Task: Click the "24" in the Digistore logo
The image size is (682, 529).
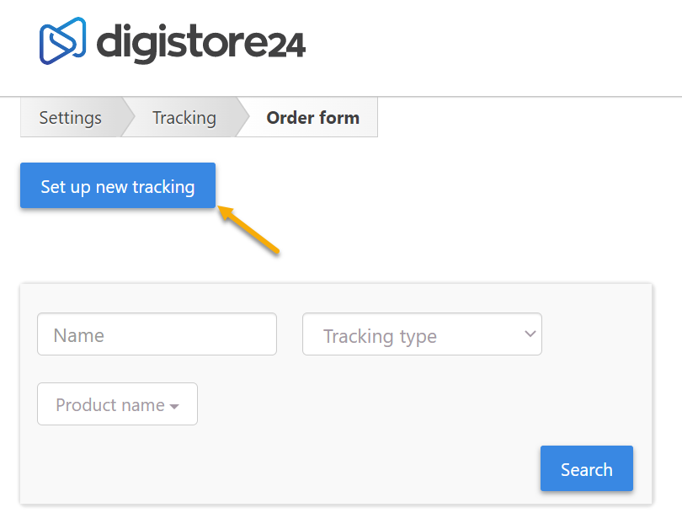Action: click(x=286, y=42)
